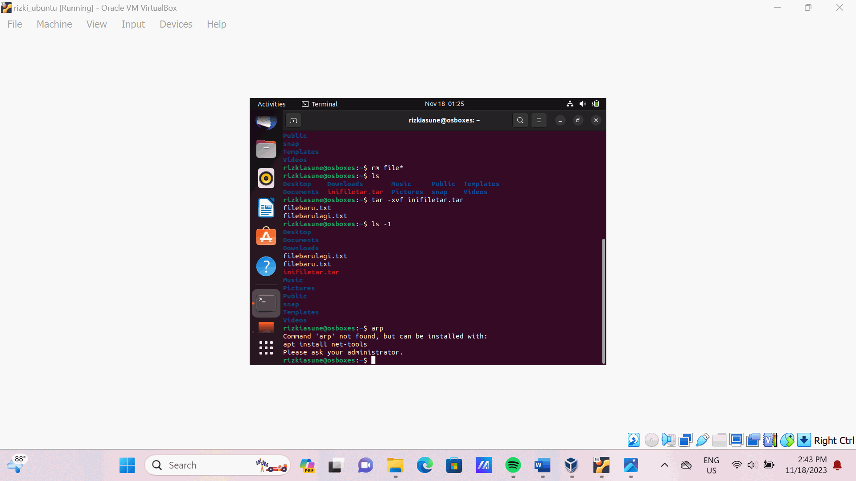Viewport: 856px width, 481px height.
Task: Select the Terminal icon in the dock
Action: [x=266, y=303]
